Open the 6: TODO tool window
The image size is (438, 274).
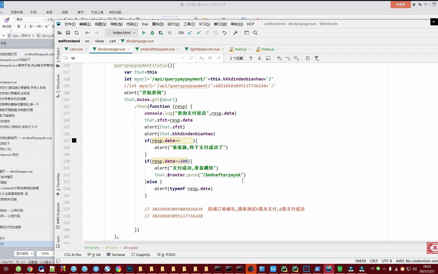(x=166, y=255)
